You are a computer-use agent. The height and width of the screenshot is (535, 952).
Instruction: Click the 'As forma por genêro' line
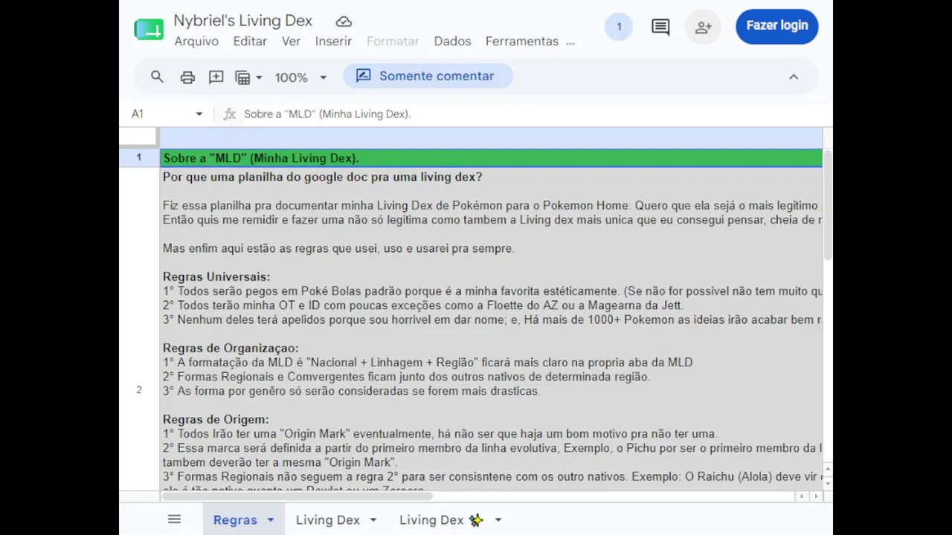pos(351,391)
